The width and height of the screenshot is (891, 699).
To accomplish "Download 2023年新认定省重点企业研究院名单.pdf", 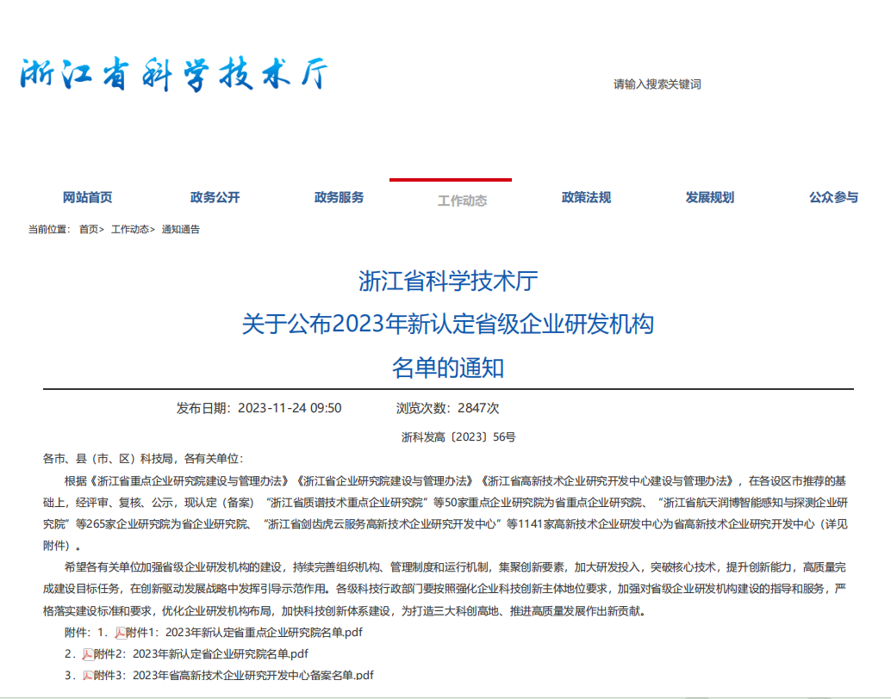I will click(x=250, y=633).
